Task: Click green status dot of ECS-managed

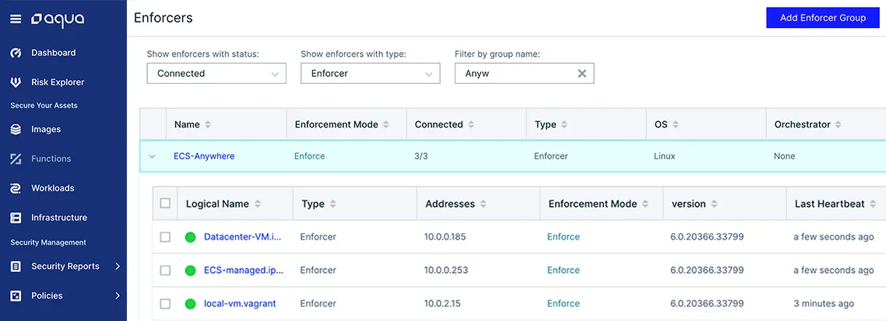Action: (x=191, y=270)
